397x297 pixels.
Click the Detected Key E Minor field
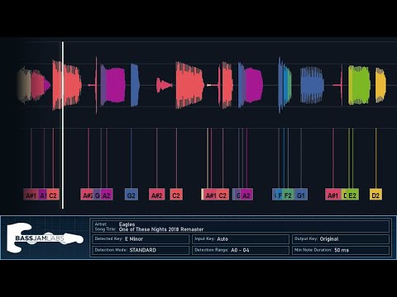[x=141, y=239]
